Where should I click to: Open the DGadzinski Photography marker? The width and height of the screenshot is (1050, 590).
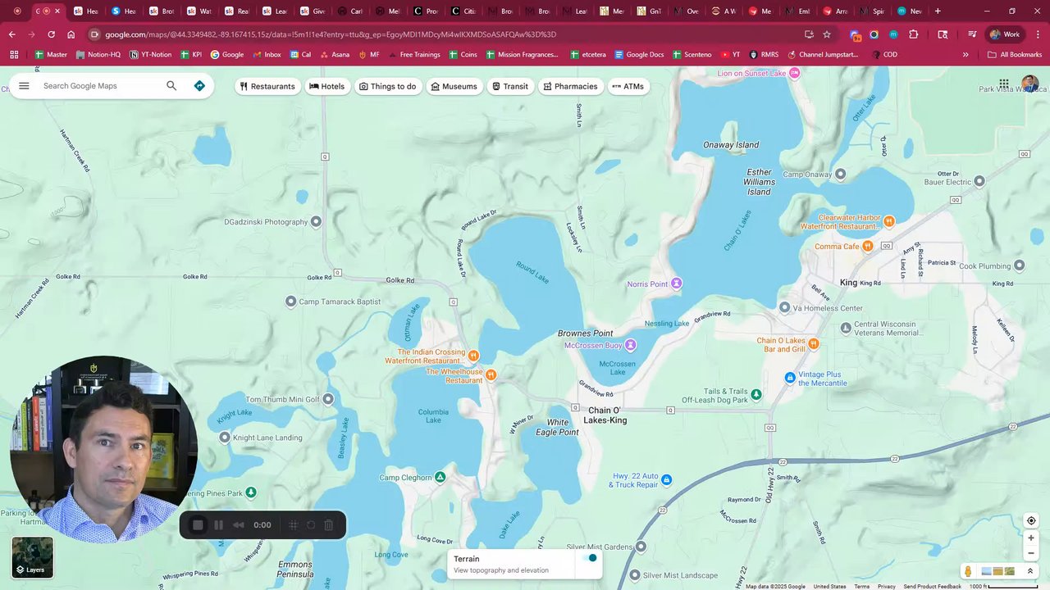317,221
